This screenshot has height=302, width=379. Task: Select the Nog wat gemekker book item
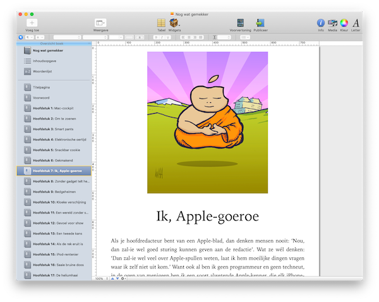pos(54,51)
